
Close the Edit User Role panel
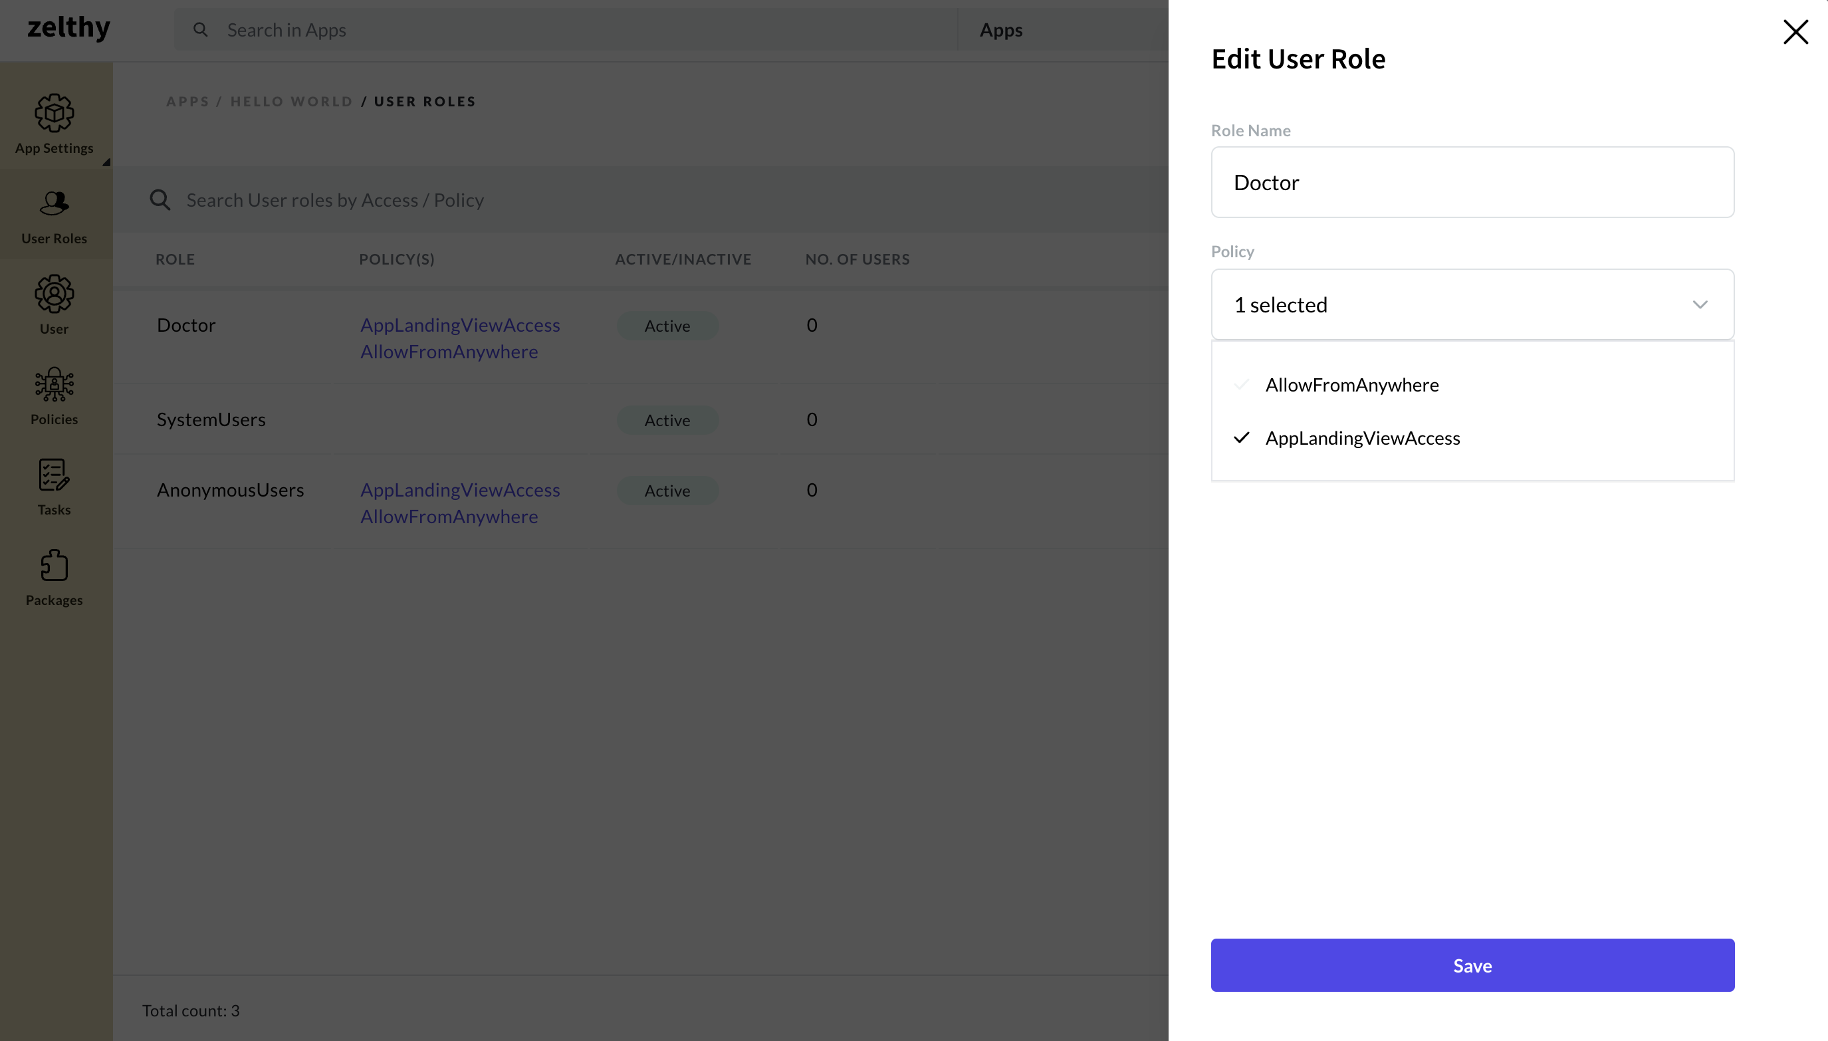tap(1795, 31)
